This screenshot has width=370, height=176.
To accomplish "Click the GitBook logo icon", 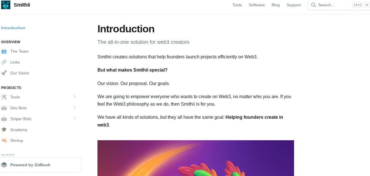I will pos(4,165).
